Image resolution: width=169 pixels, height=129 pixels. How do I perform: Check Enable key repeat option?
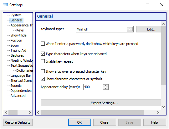[x=43, y=61]
